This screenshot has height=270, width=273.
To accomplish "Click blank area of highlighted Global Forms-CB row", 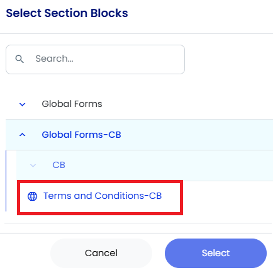I will pyautogui.click(x=197, y=135).
